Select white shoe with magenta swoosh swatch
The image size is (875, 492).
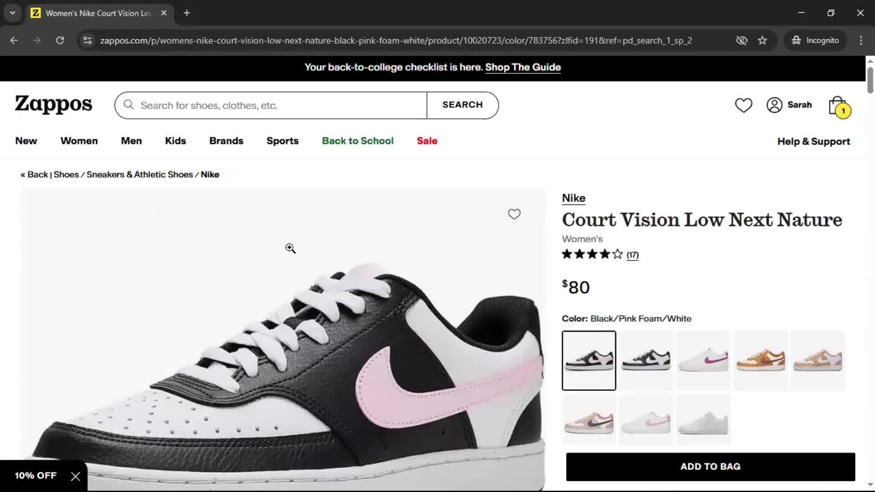pos(703,360)
